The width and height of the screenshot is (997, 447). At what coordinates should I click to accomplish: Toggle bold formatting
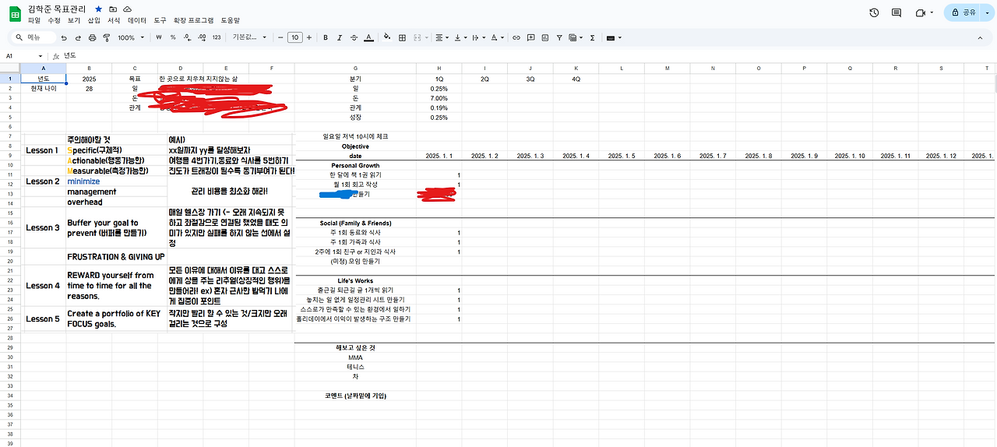(326, 37)
